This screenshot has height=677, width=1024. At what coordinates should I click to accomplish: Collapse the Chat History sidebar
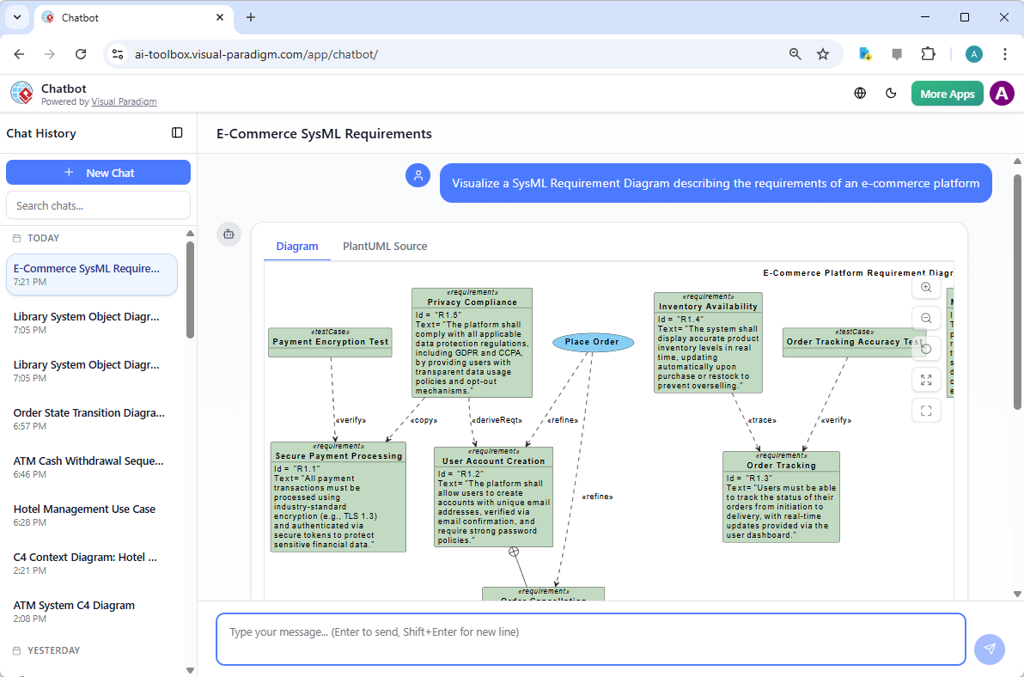pos(177,133)
